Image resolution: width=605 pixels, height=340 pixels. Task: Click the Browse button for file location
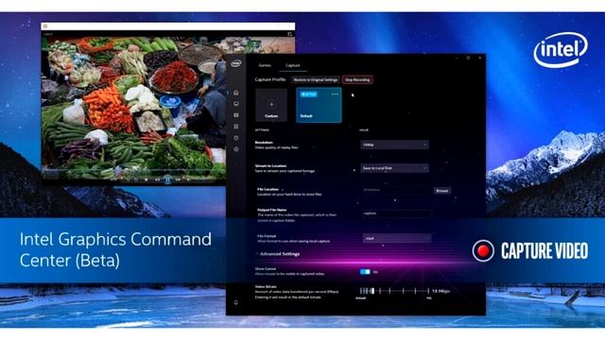coord(441,191)
